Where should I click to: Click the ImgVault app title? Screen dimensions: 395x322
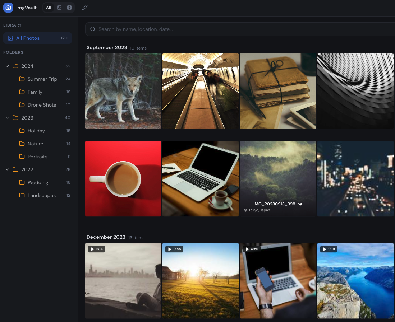click(27, 8)
